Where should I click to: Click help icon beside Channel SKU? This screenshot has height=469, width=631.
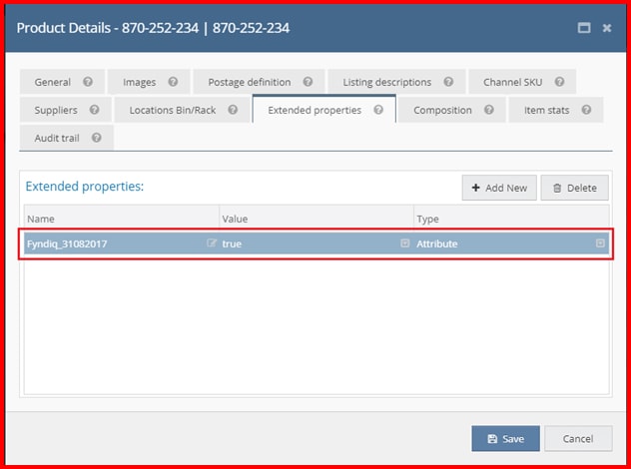click(x=559, y=82)
